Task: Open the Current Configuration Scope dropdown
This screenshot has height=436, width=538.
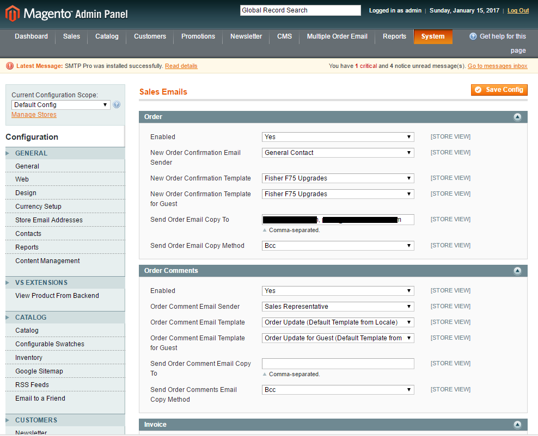Action: coord(61,105)
